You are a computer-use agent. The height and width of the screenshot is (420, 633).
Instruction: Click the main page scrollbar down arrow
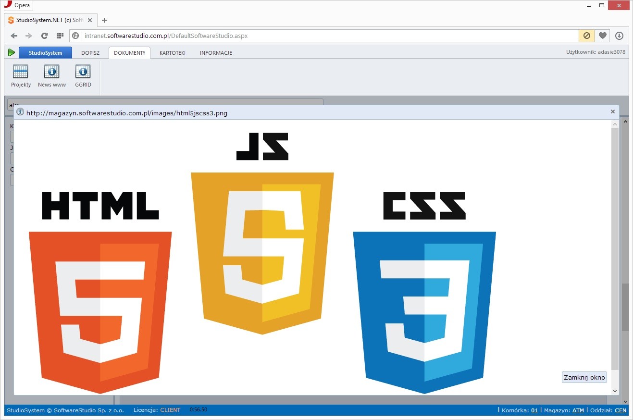(x=625, y=401)
